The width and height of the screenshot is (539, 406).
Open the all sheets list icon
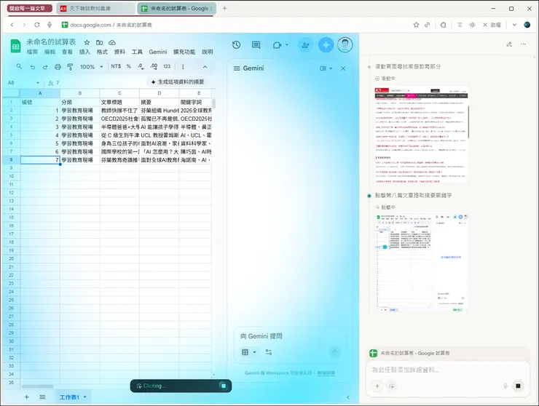[42, 397]
